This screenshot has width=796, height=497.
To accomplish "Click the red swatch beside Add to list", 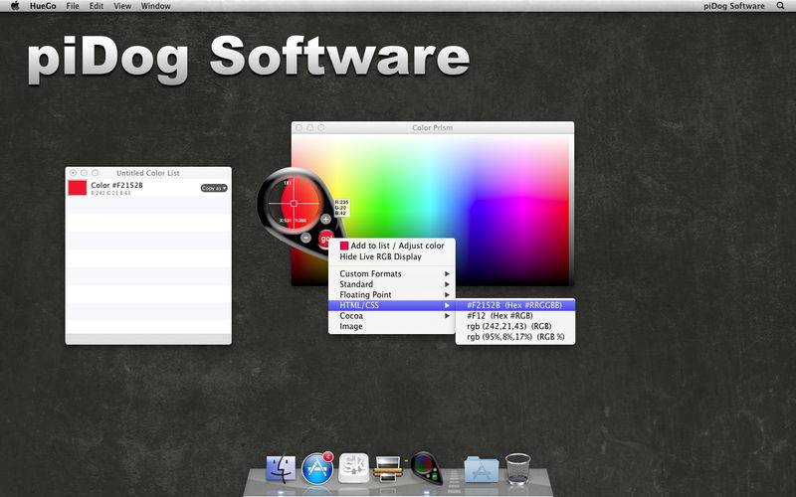I will [x=344, y=246].
